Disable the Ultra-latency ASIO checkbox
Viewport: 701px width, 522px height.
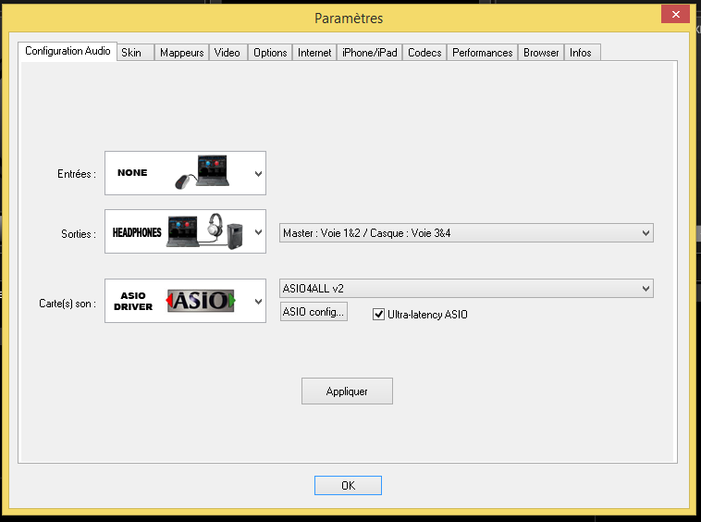point(378,315)
